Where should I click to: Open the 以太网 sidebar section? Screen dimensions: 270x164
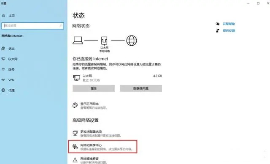tap(13, 59)
